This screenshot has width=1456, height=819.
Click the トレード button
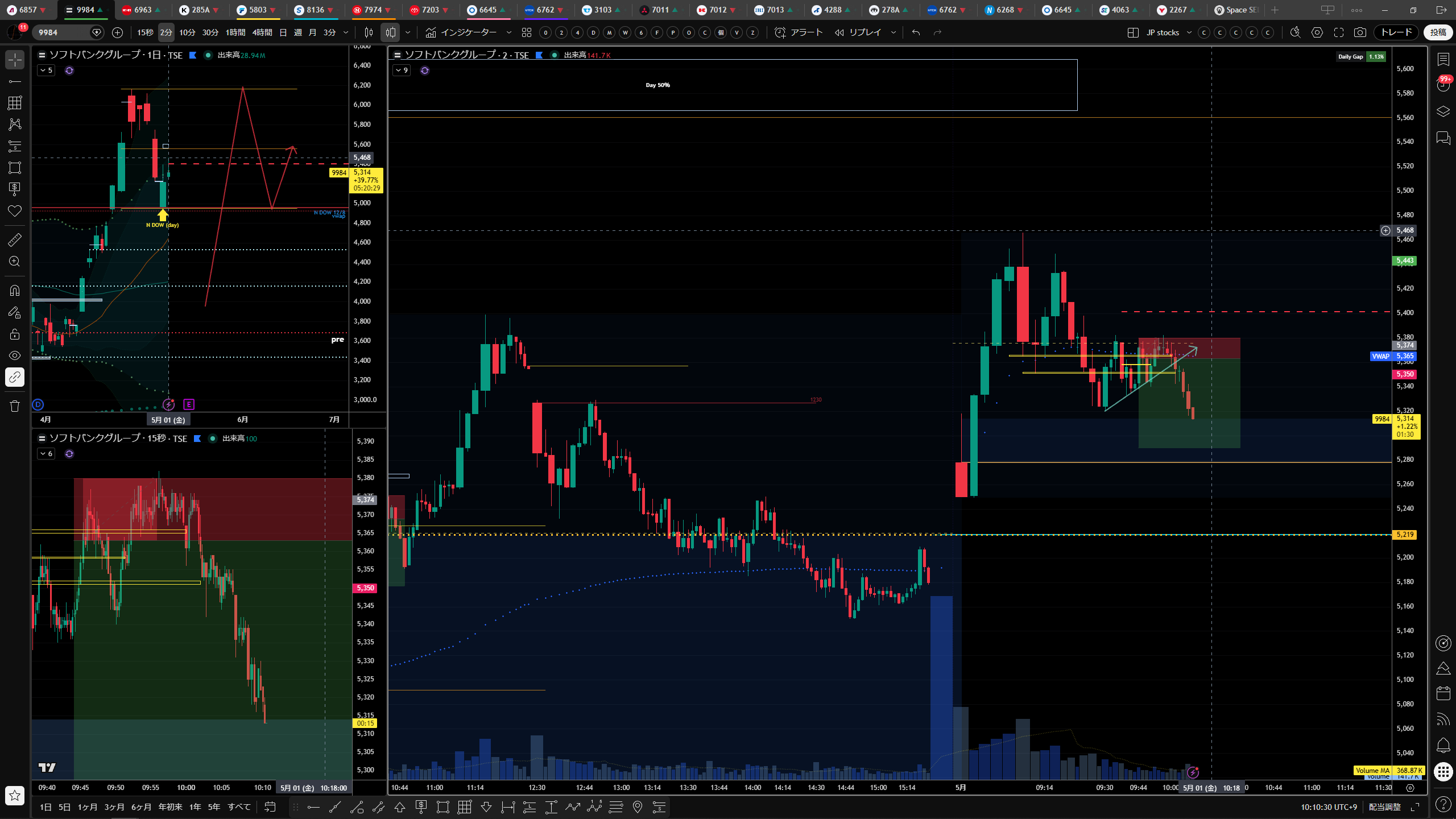(1396, 32)
